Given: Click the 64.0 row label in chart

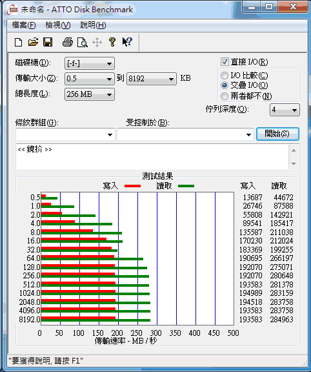Looking at the screenshot, I should point(34,258).
